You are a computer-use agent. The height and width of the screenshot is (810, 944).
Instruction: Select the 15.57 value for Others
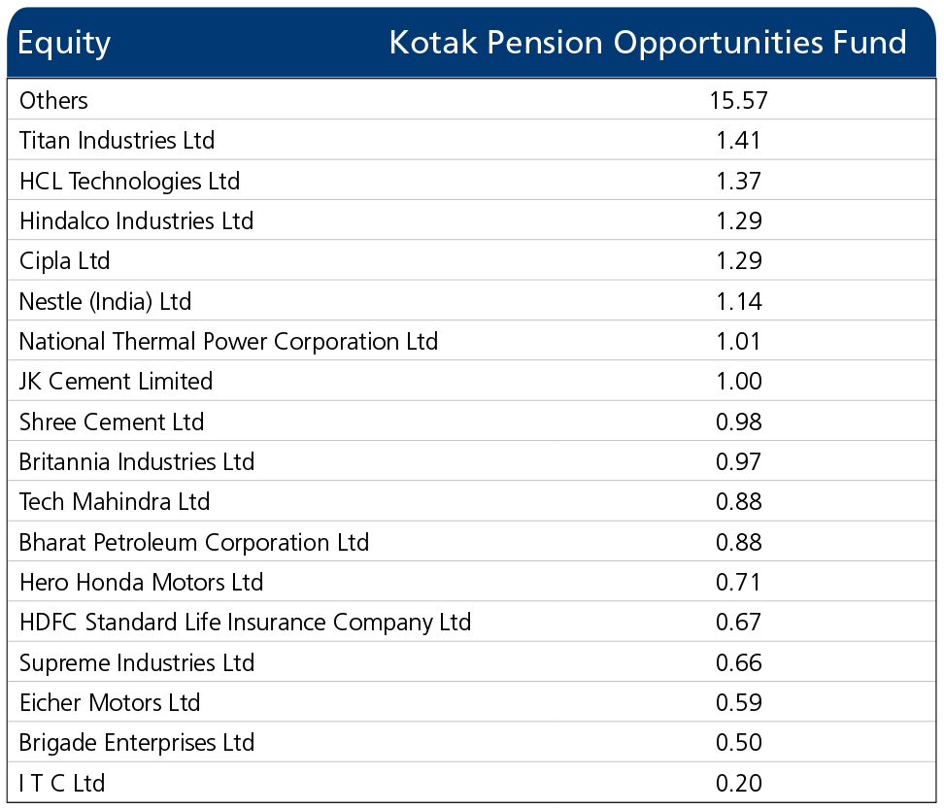click(739, 101)
